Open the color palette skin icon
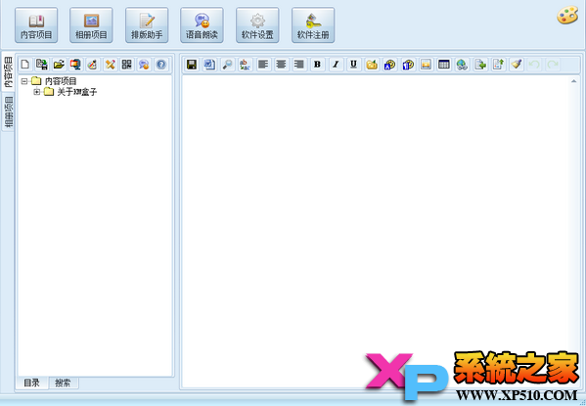The height and width of the screenshot is (406, 586). pos(567,16)
